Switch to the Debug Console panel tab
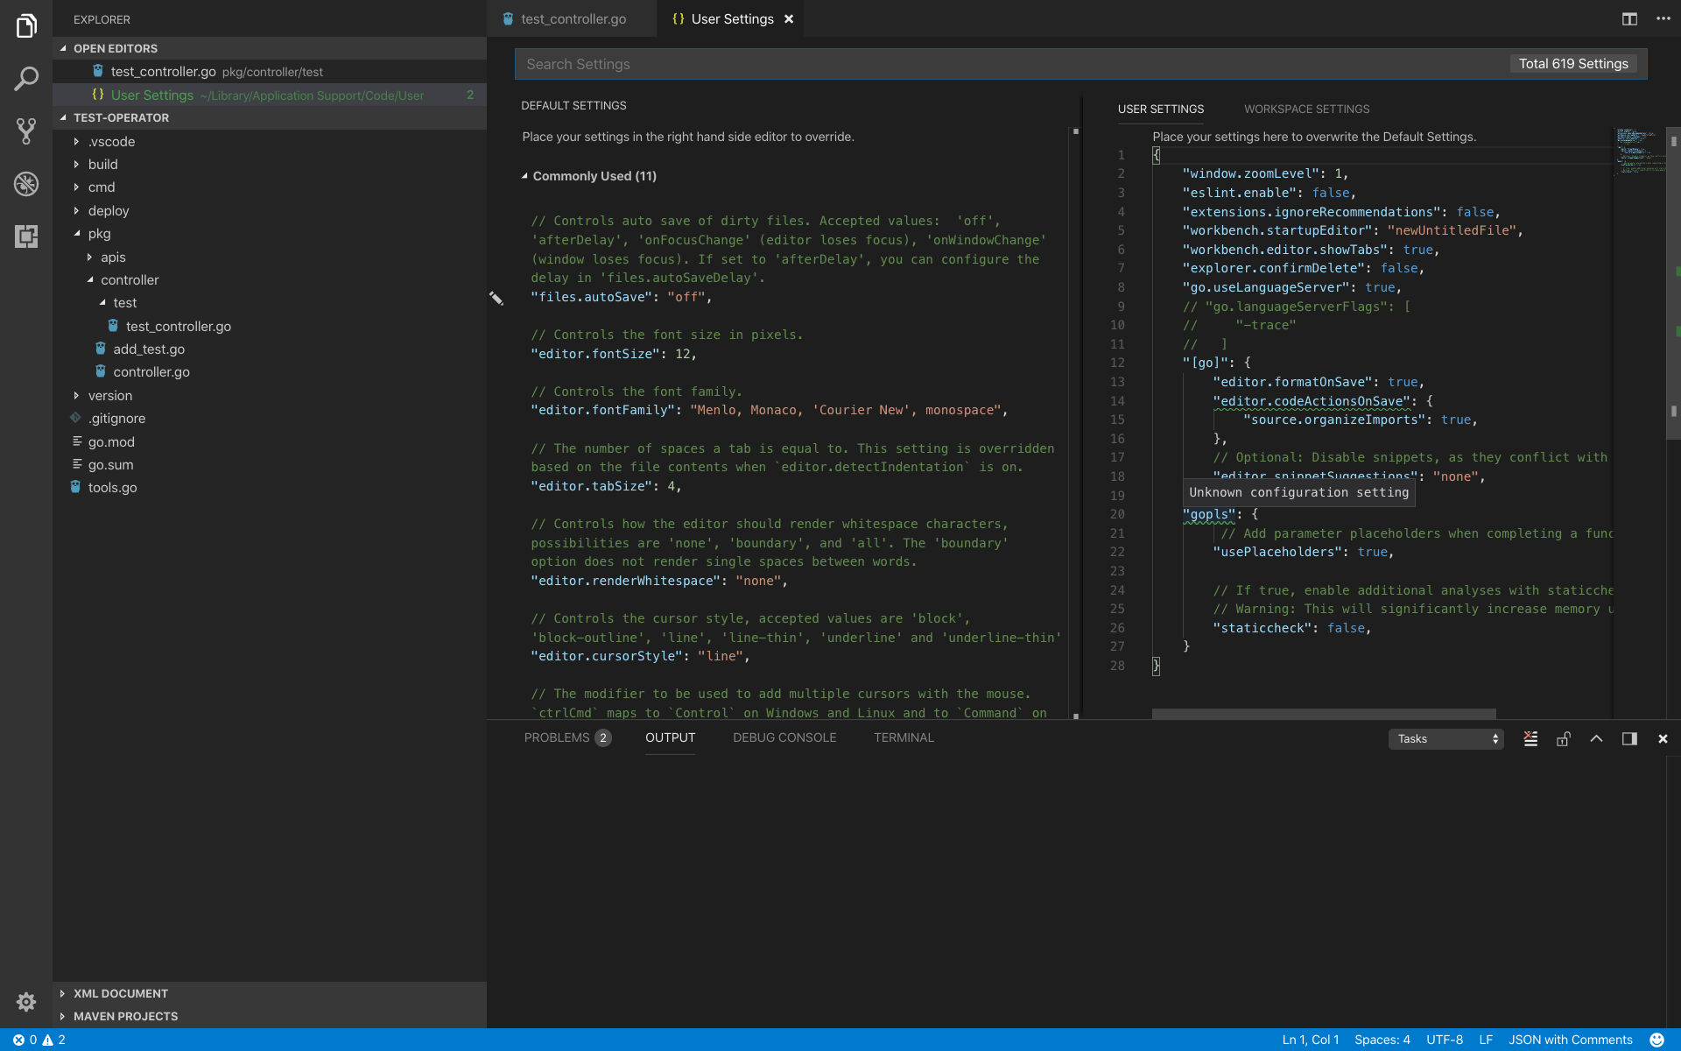This screenshot has height=1051, width=1681. pos(784,737)
